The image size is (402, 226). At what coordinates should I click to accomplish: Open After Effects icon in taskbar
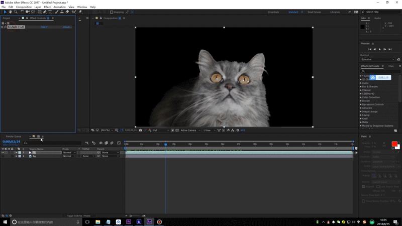click(149, 221)
